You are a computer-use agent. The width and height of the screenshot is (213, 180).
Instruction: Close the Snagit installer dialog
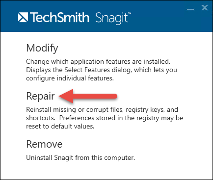(x=205, y=8)
